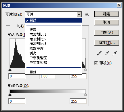Choose the 變亮 preset

tap(54, 53)
